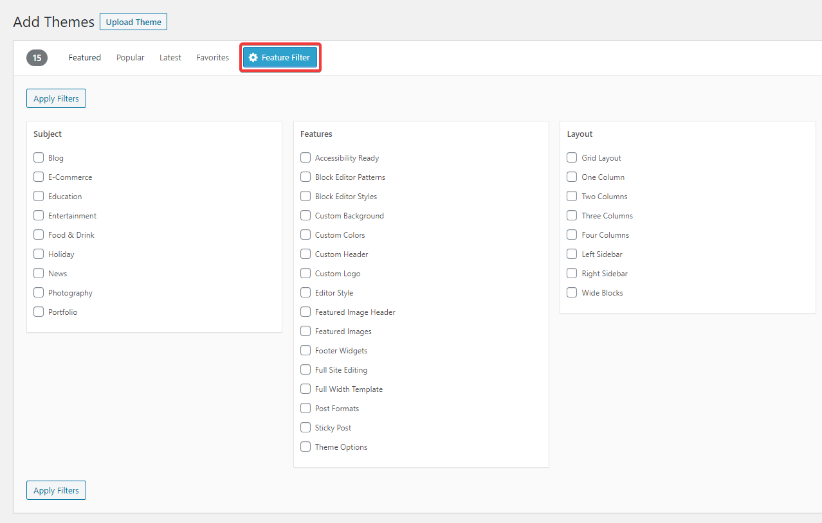The image size is (822, 523).
Task: Open the Popular themes tab
Action: [x=130, y=58]
